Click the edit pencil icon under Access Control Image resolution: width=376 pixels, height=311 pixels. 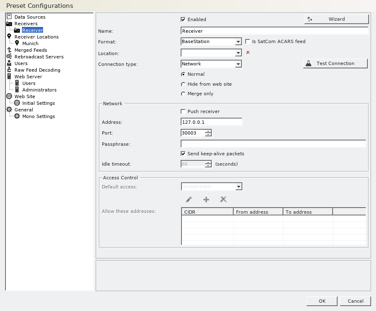coord(189,199)
